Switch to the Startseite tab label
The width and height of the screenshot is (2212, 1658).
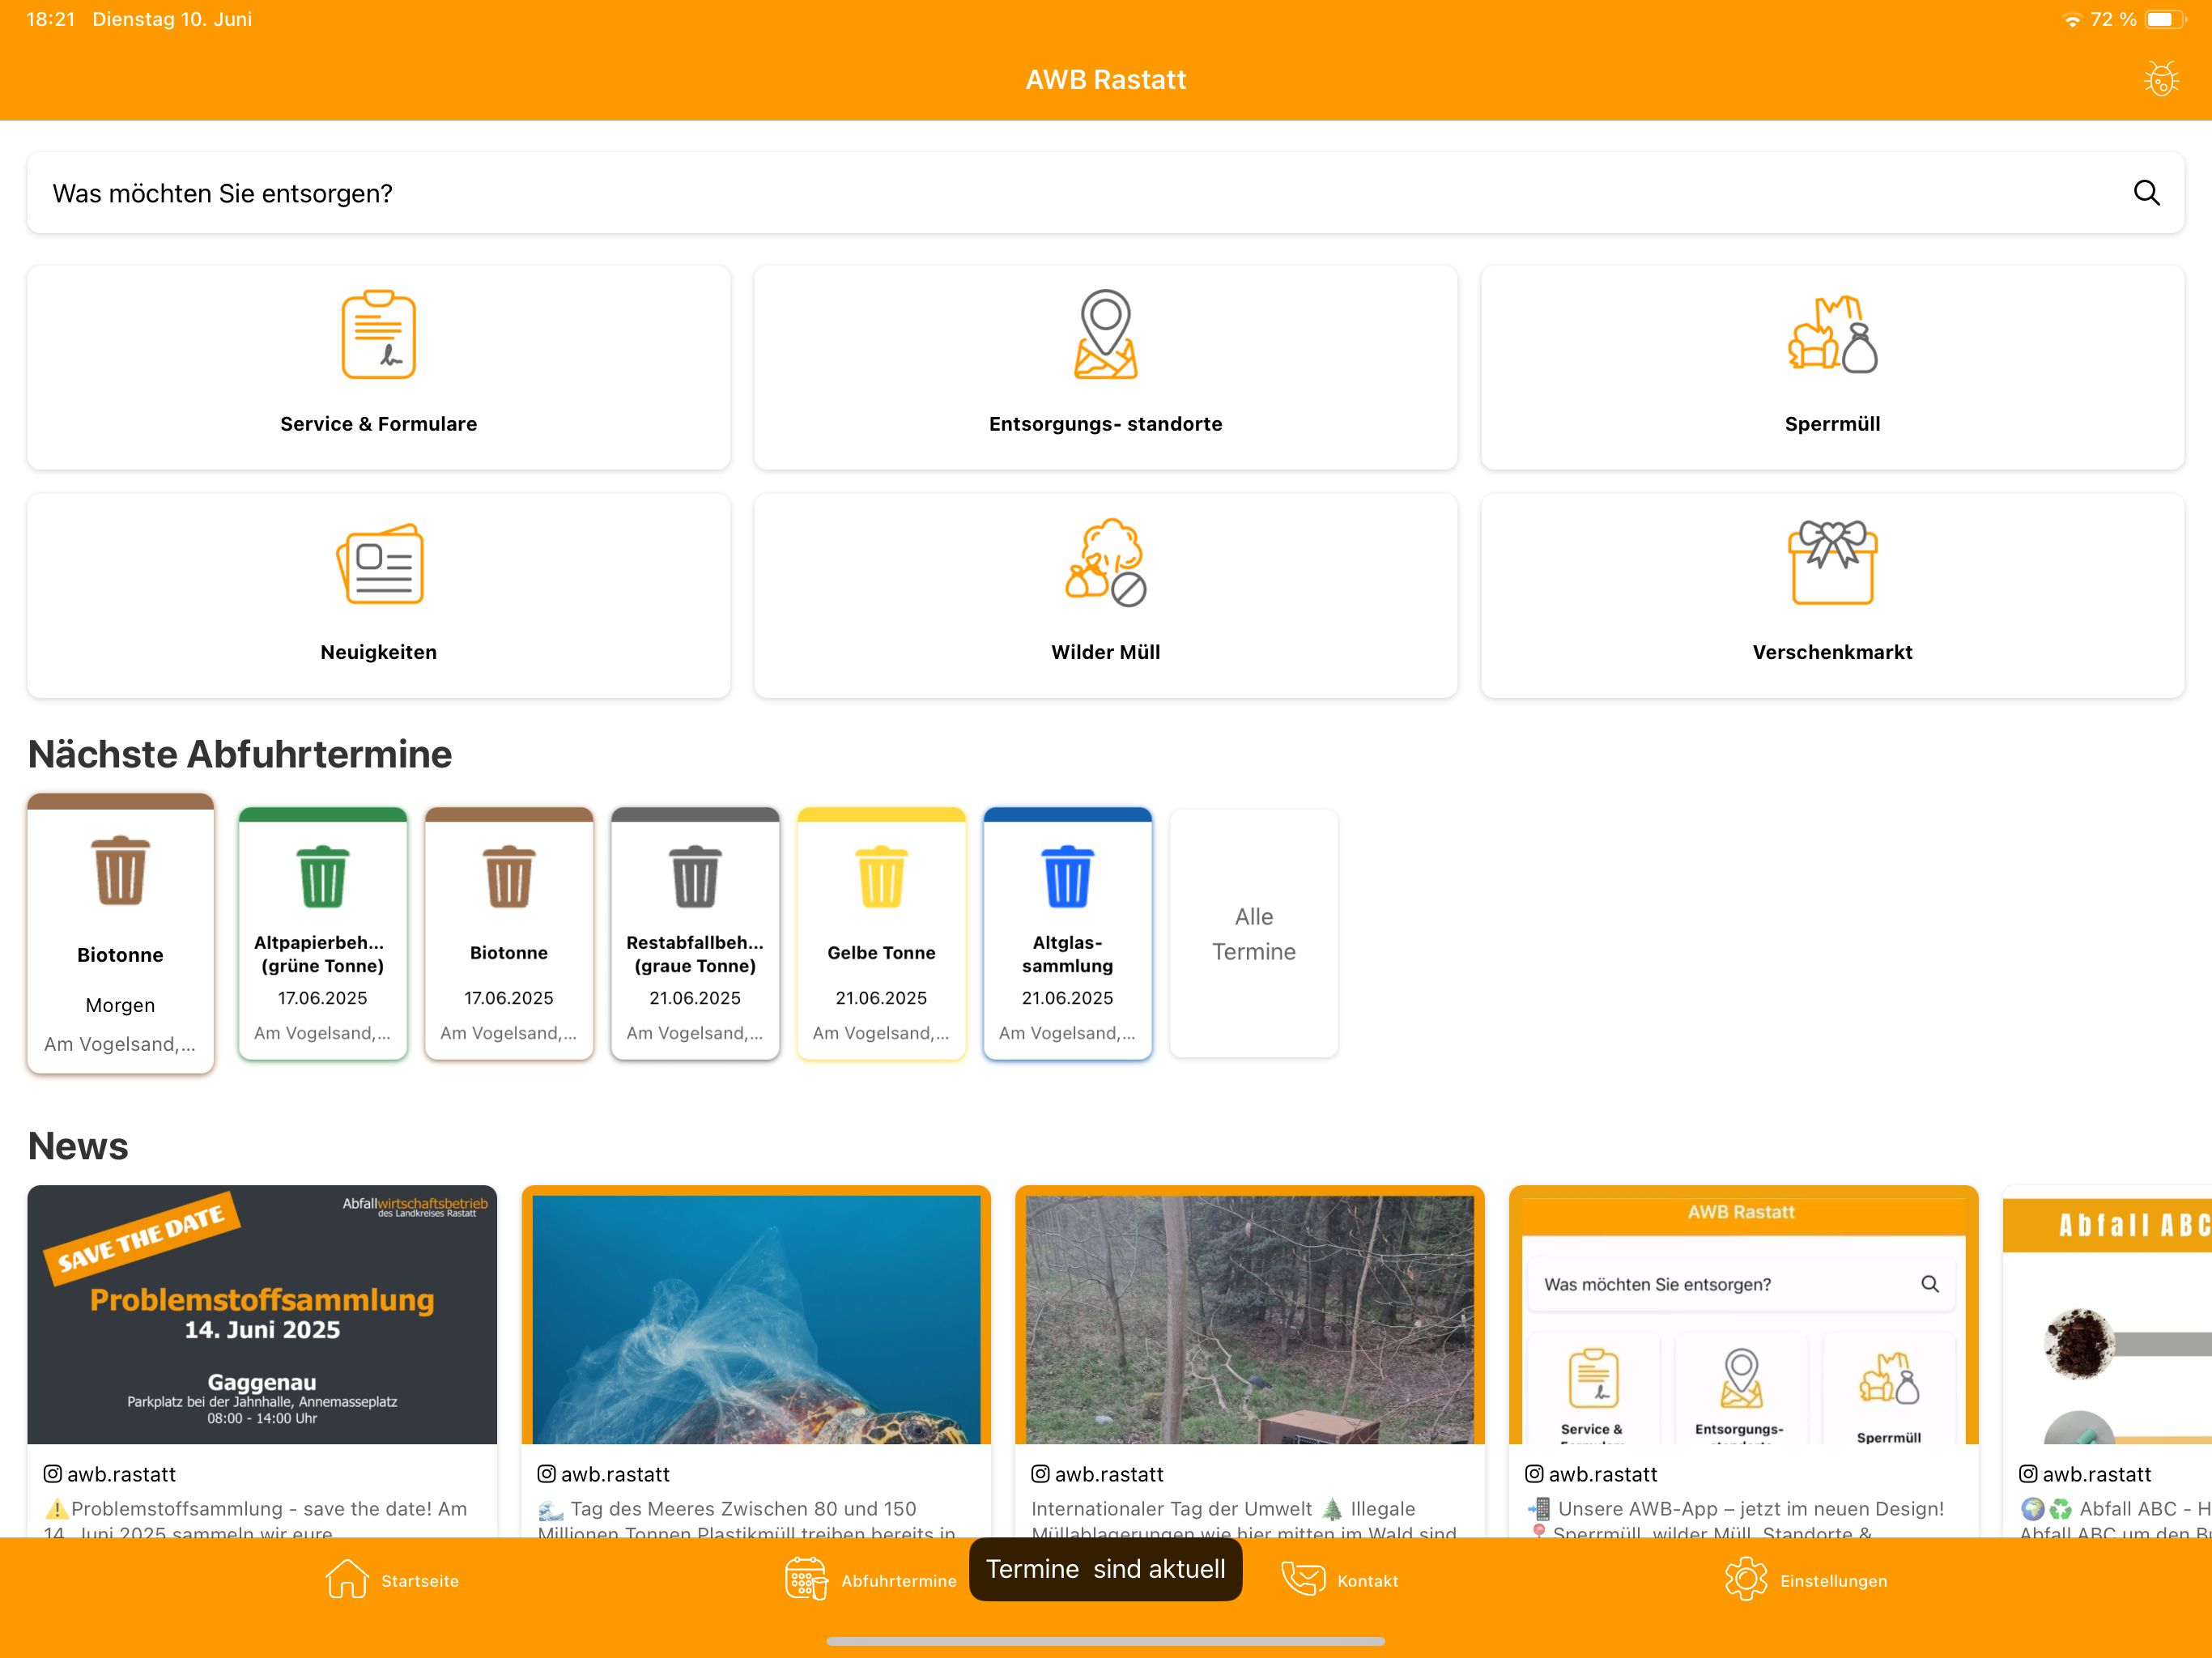pyautogui.click(x=420, y=1581)
